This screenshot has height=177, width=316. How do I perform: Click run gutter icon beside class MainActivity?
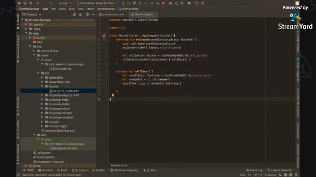pos(104,36)
